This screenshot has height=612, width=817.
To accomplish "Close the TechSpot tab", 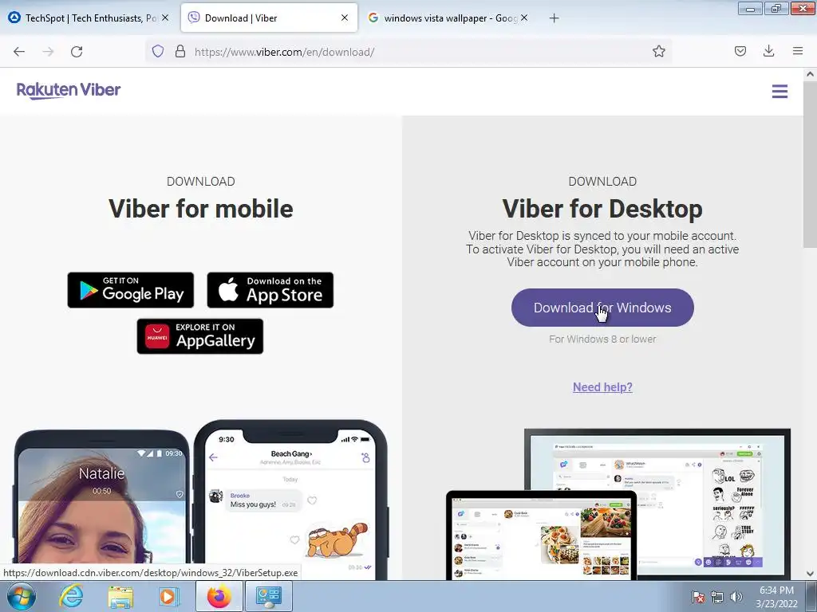I will point(164,18).
